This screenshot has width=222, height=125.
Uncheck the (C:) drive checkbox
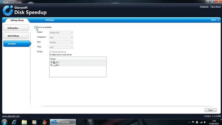[x=51, y=62]
